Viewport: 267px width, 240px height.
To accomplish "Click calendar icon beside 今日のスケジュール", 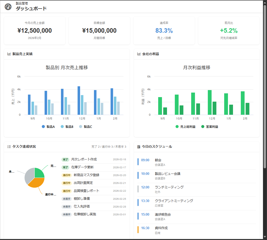I will [139, 147].
